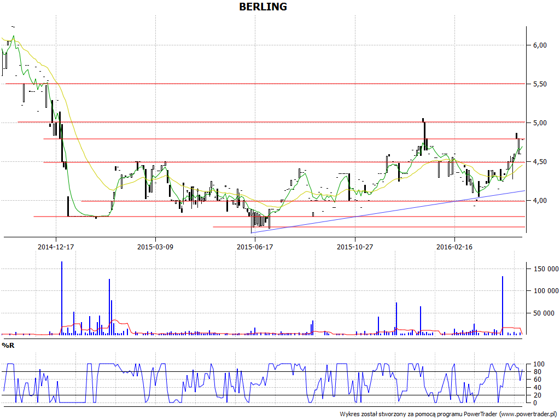Click the %R indicator label

coord(8,346)
